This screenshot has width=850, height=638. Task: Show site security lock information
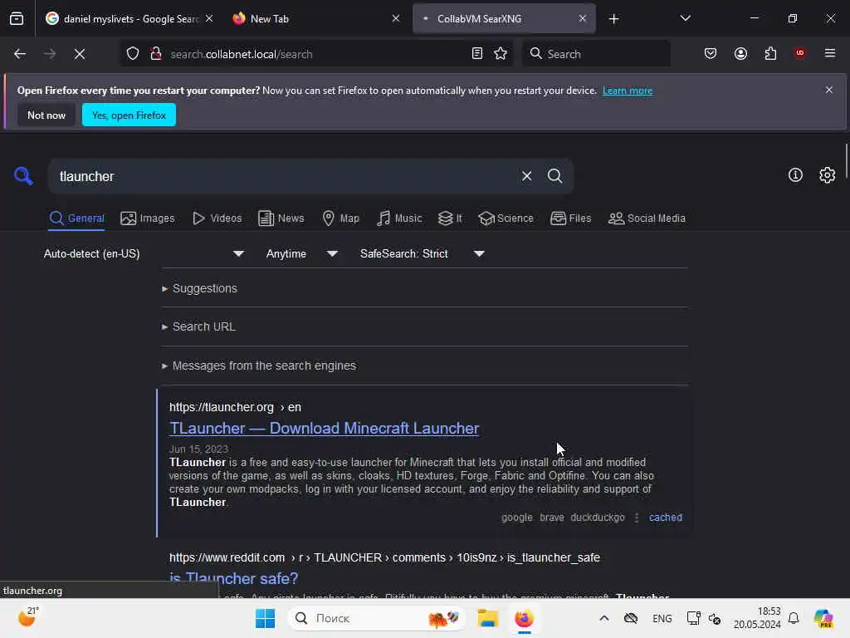(156, 54)
